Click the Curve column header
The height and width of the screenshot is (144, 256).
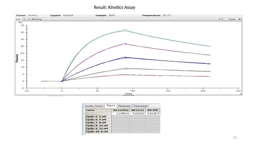coord(98,110)
